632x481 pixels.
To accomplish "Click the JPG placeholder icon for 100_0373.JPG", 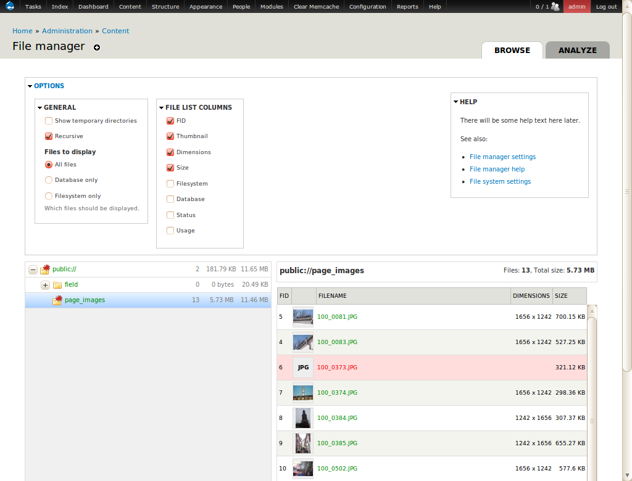I will [x=302, y=367].
